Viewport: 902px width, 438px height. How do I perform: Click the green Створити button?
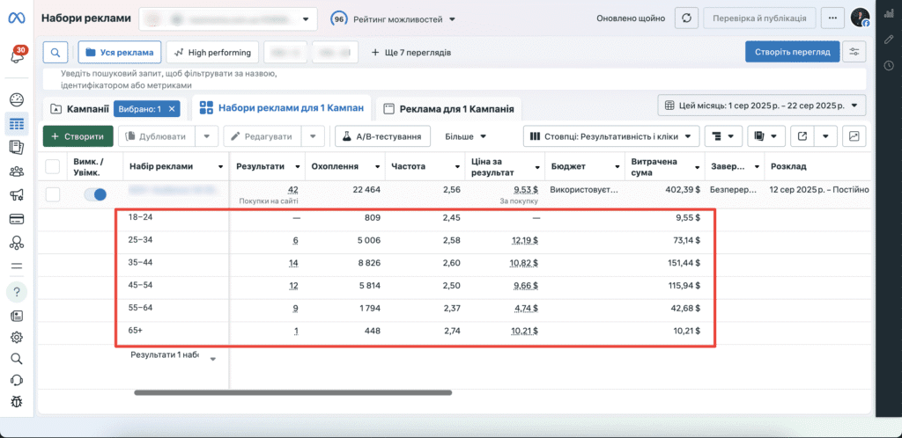point(78,136)
